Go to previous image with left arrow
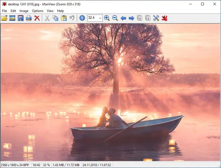Viewport: 221px width, 168px height. click(x=123, y=18)
